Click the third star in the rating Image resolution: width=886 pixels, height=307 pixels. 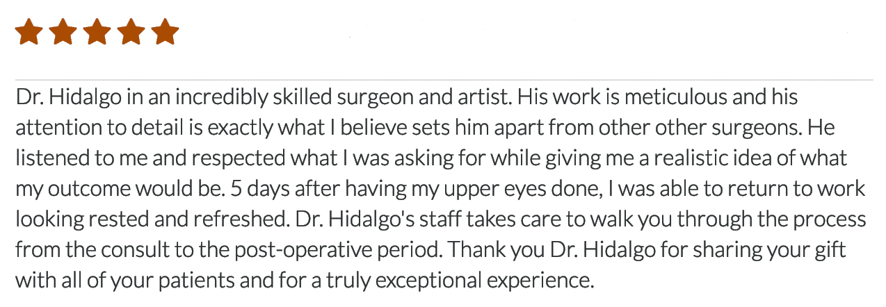coord(97,32)
